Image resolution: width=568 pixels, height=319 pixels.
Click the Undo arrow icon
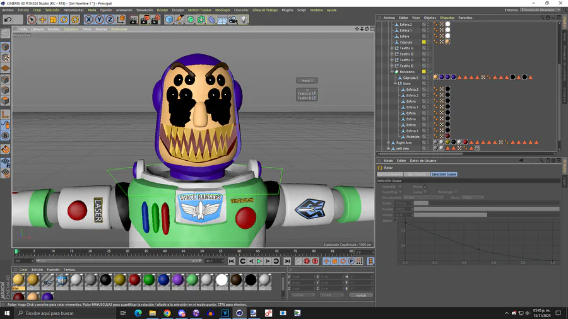8,20
